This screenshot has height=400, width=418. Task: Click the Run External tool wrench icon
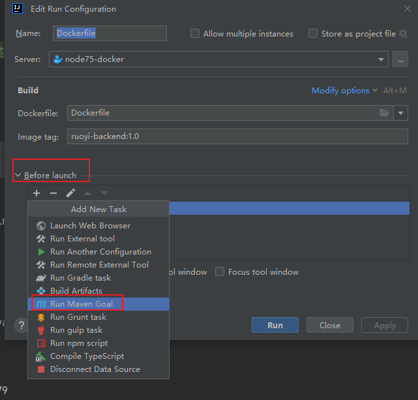tap(41, 239)
